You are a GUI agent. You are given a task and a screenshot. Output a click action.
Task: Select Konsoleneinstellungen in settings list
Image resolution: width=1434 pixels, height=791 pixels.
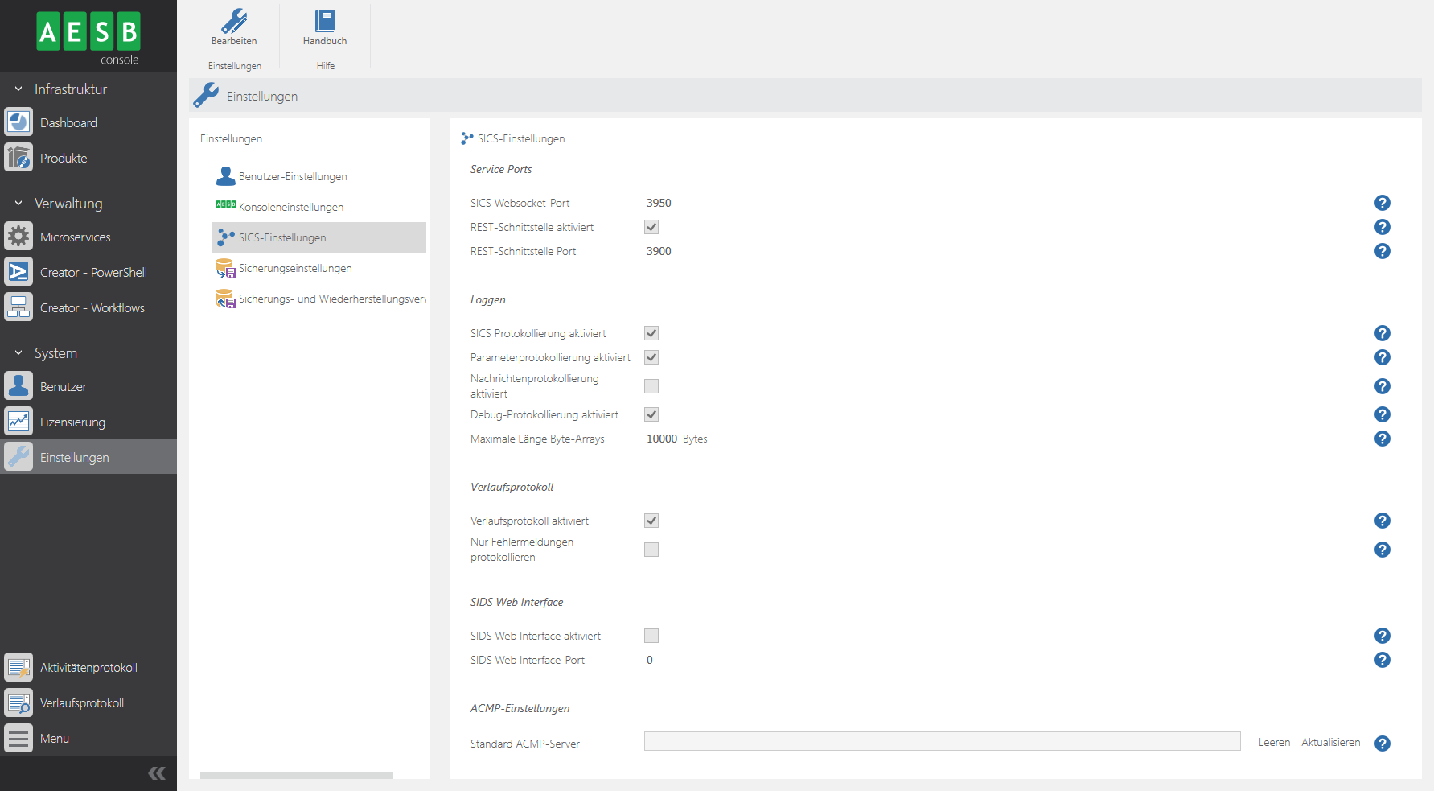(291, 207)
